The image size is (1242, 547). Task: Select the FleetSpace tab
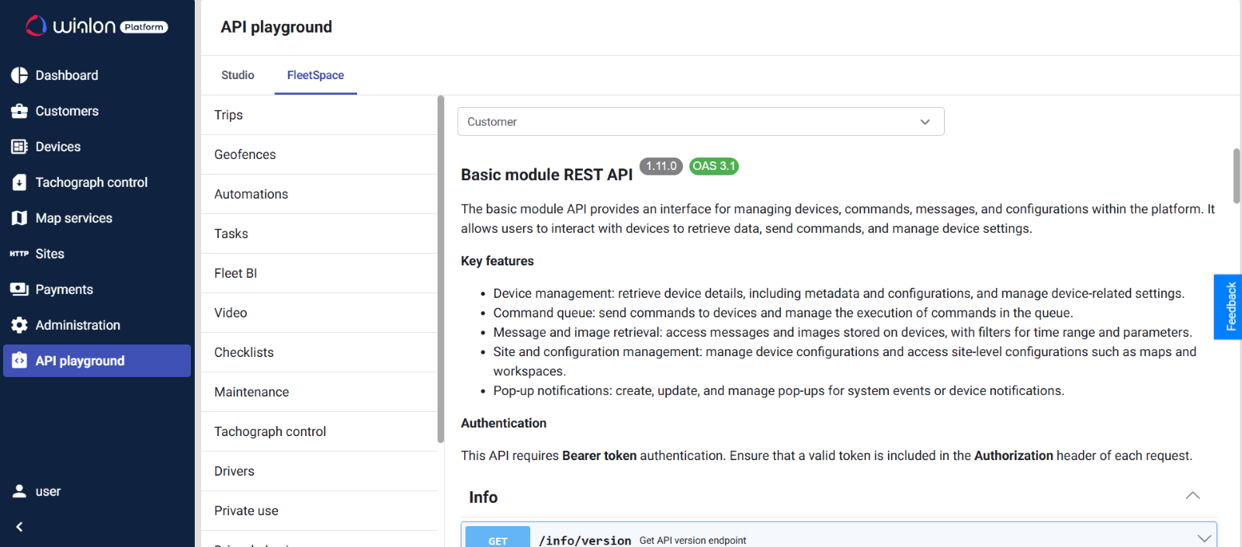click(315, 75)
